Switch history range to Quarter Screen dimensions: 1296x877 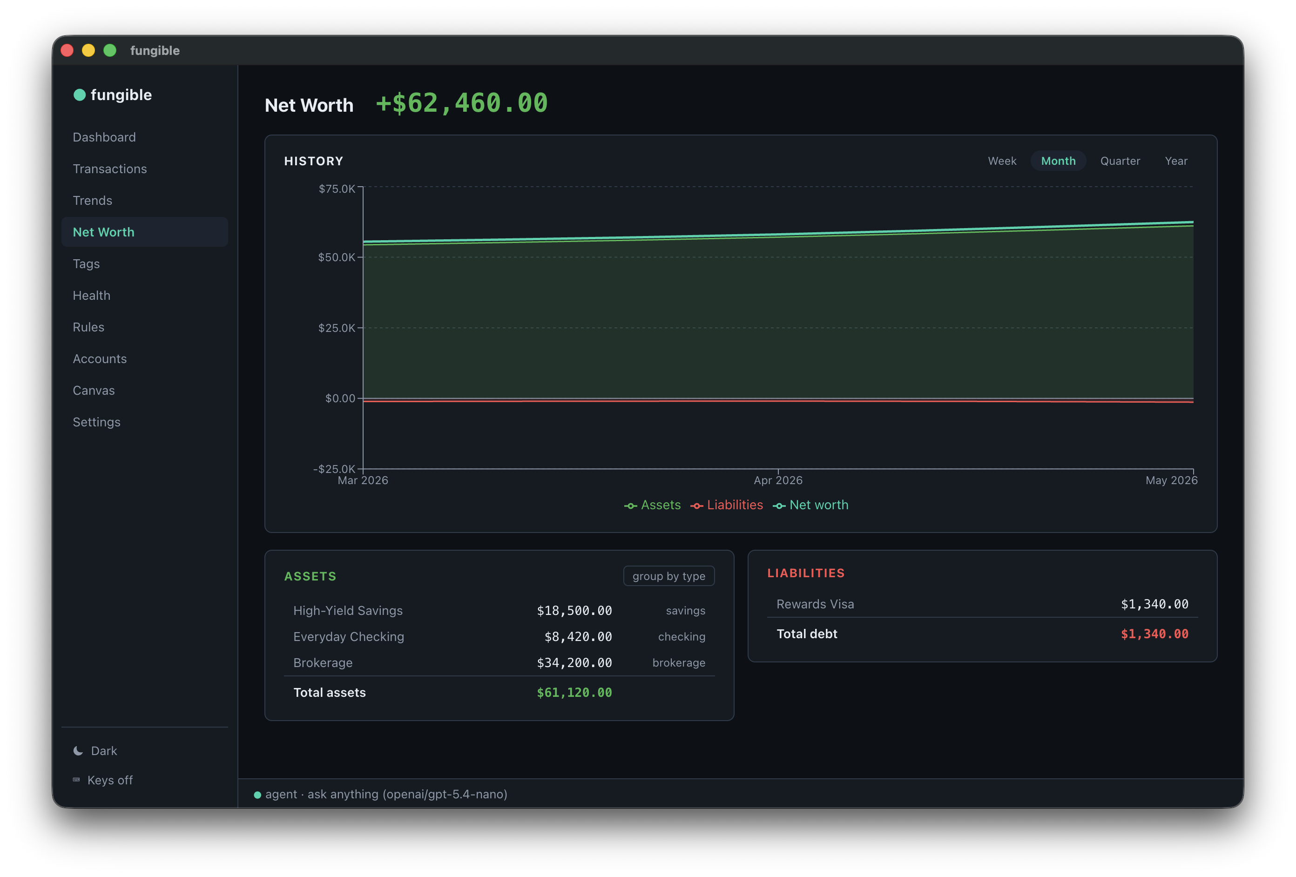(x=1120, y=161)
